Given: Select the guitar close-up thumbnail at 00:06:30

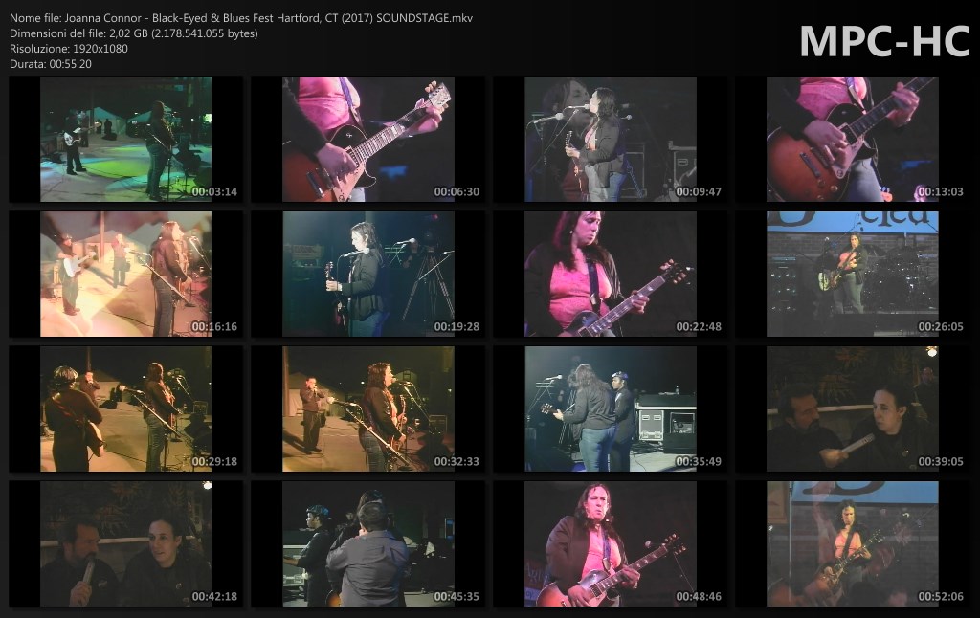Looking at the screenshot, I should pyautogui.click(x=367, y=140).
